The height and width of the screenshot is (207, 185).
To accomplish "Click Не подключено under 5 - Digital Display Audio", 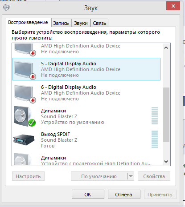I will (x=60, y=75).
